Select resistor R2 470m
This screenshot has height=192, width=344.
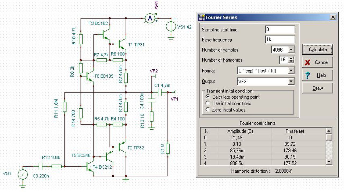click(x=126, y=77)
